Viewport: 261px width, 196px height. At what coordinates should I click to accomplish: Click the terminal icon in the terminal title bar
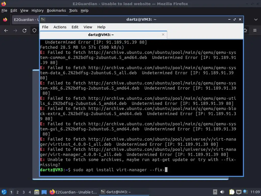pos(43,19)
